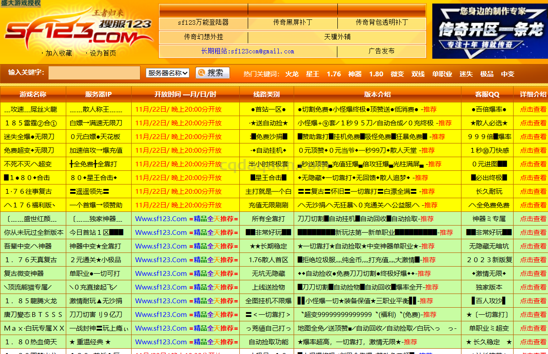
Task: Click 点击查看 for 屌丝火龍 row
Action: click(x=533, y=109)
